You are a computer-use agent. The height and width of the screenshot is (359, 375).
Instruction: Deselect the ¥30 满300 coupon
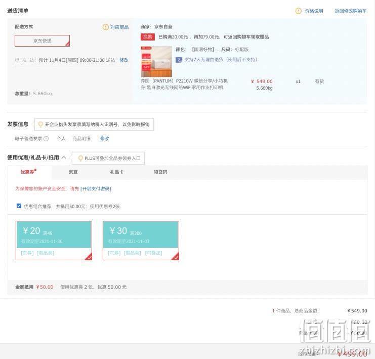point(141,241)
